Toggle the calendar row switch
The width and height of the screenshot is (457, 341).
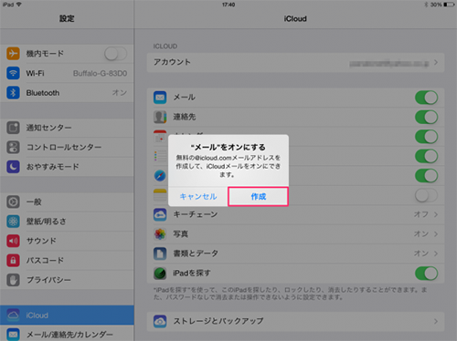click(x=427, y=137)
